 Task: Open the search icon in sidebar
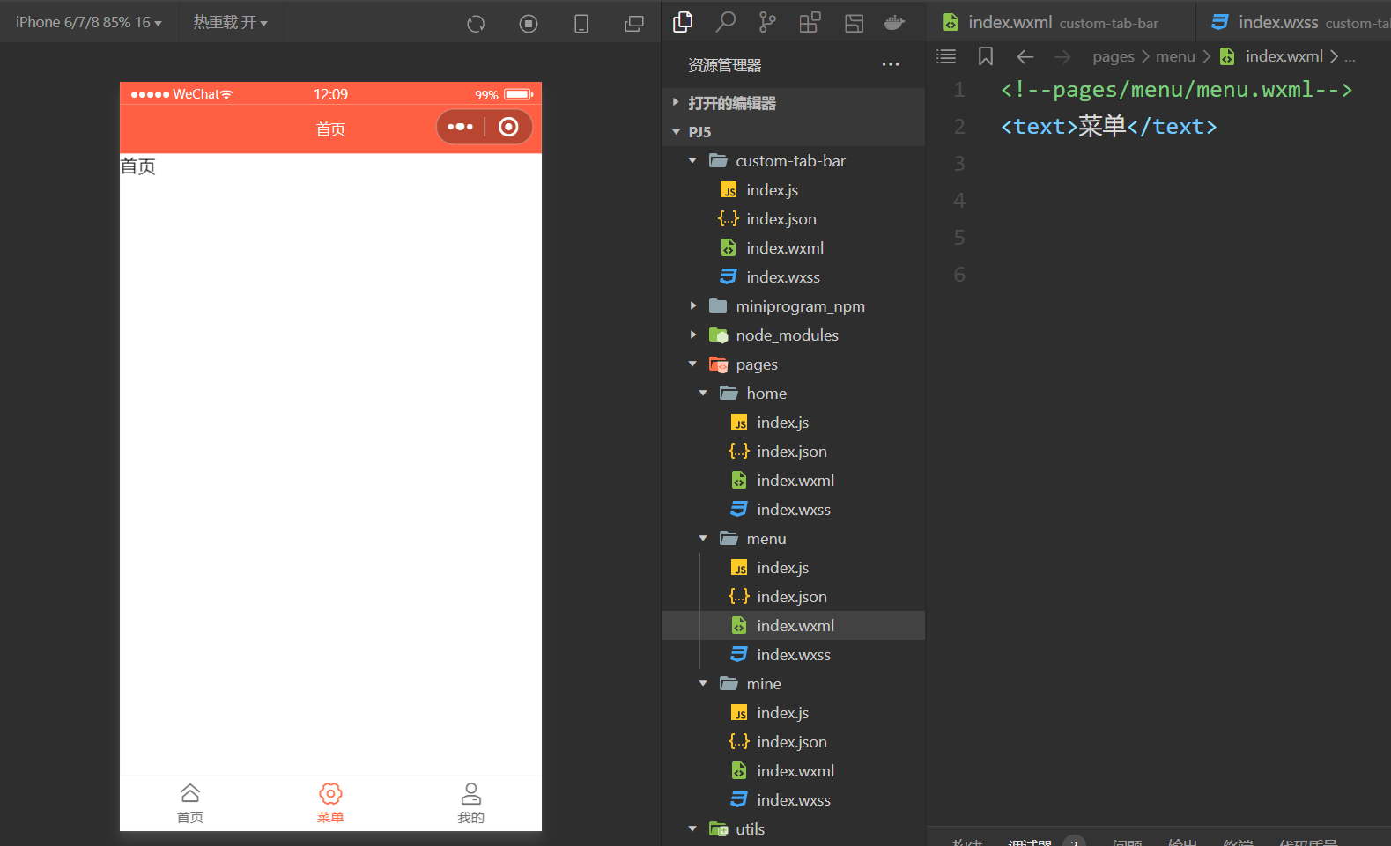click(725, 22)
